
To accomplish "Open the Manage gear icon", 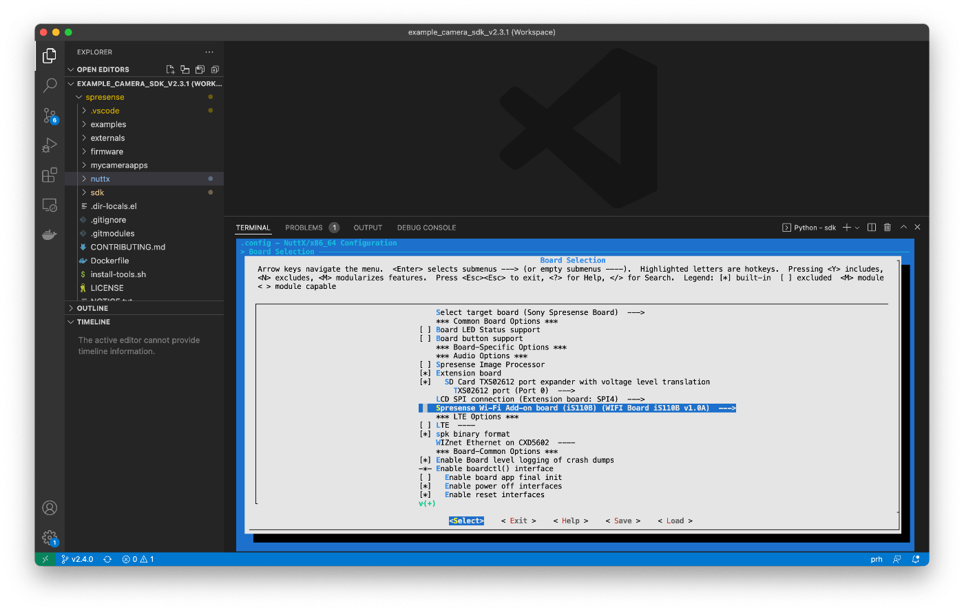I will 50,538.
